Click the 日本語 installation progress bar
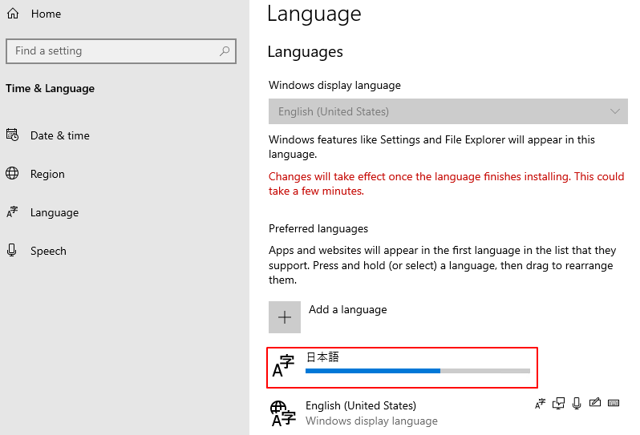 (x=418, y=371)
